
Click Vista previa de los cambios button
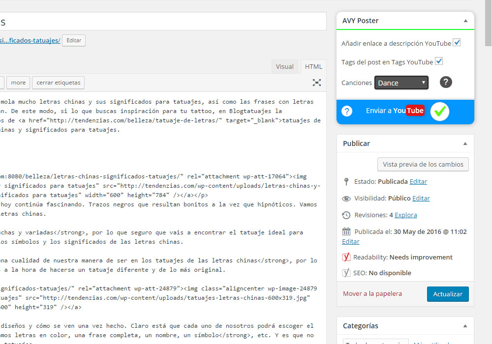pos(423,165)
